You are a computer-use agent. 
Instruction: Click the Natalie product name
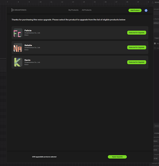[x=28, y=45]
